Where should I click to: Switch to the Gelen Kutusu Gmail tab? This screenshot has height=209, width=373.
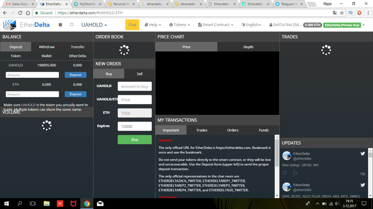coord(20,4)
